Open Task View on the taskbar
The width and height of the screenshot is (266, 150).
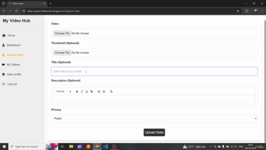pos(62,146)
